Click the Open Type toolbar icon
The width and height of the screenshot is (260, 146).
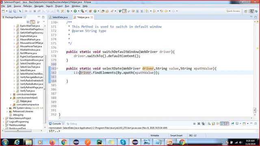pos(103,11)
